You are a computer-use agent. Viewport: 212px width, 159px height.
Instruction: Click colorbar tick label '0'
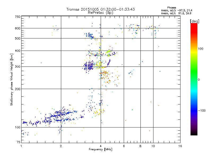coord(198,80)
